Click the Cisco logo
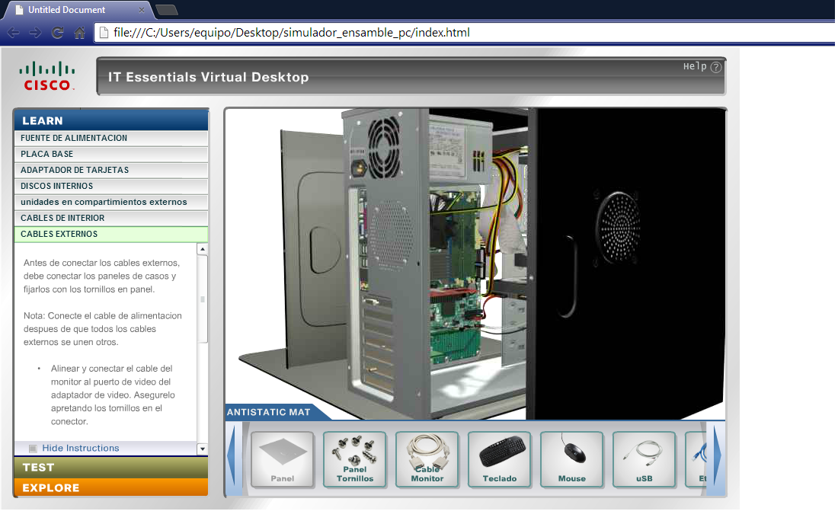This screenshot has width=838, height=524. coord(47,74)
